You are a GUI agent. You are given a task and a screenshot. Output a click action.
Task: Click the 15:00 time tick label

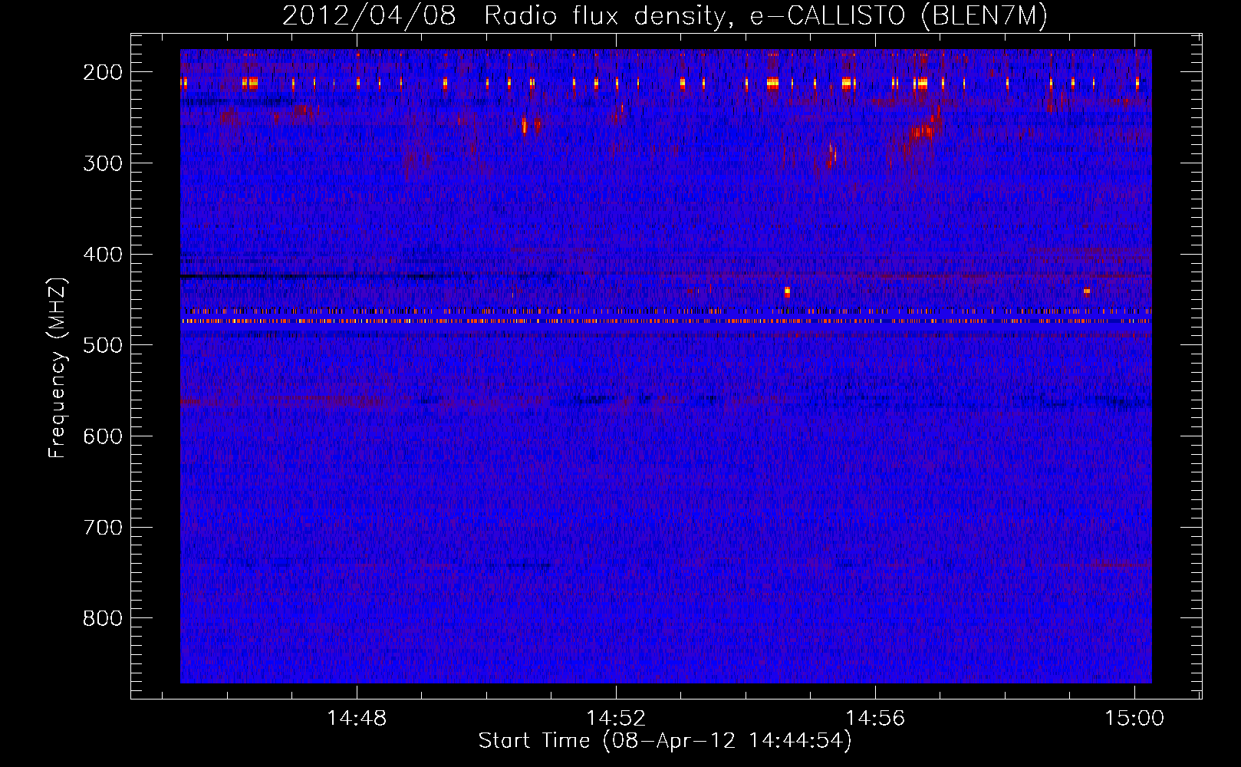[x=1134, y=718]
